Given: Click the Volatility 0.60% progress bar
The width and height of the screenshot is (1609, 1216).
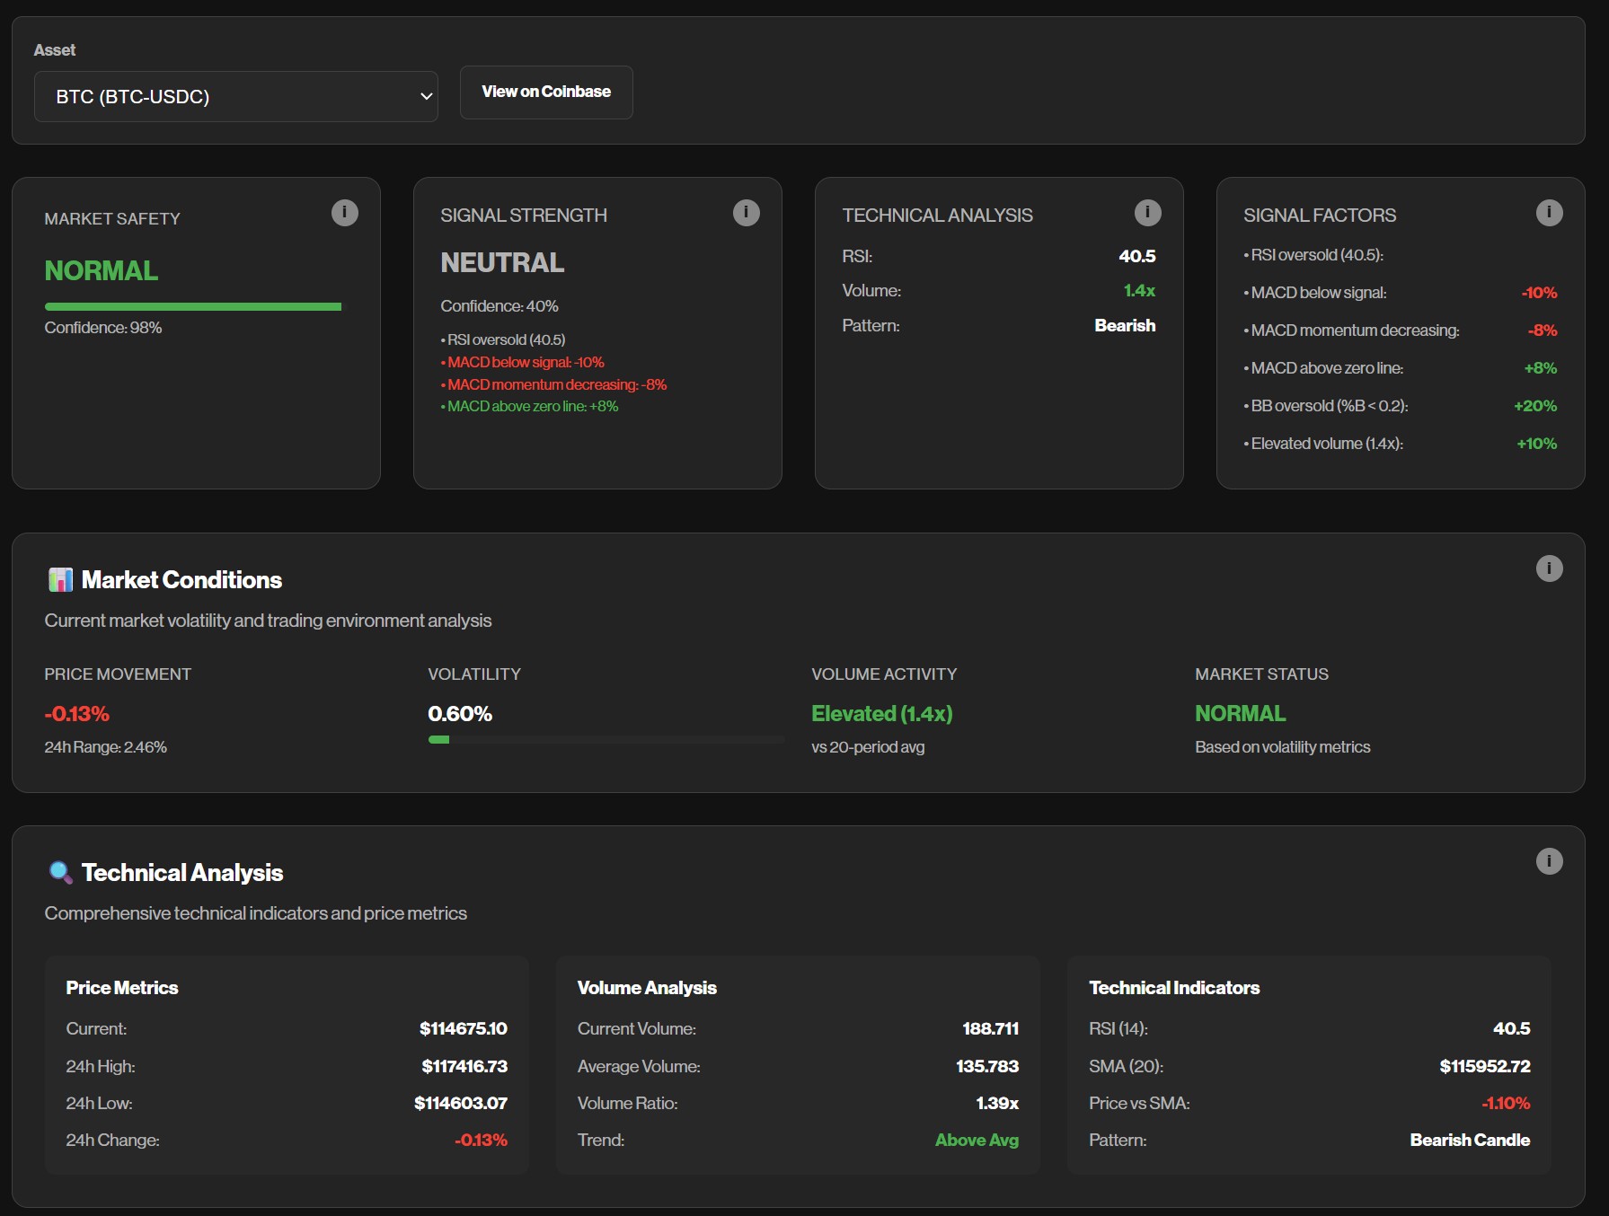Looking at the screenshot, I should tap(606, 740).
